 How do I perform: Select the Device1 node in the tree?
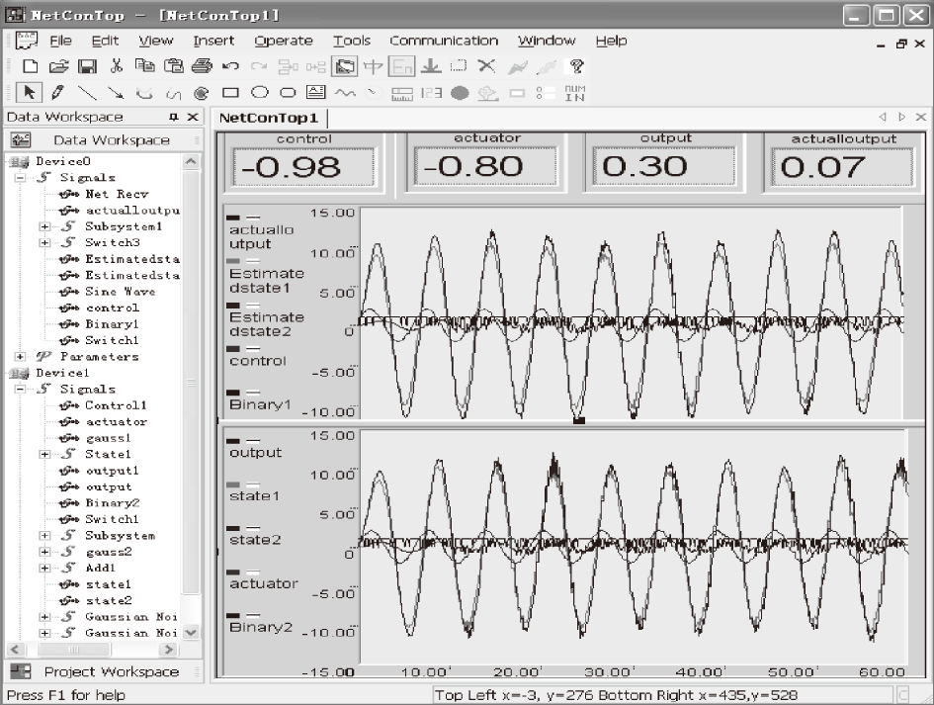tap(62, 373)
